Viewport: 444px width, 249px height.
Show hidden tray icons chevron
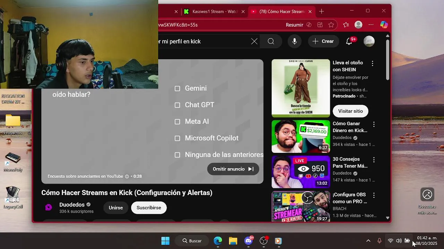(x=368, y=241)
